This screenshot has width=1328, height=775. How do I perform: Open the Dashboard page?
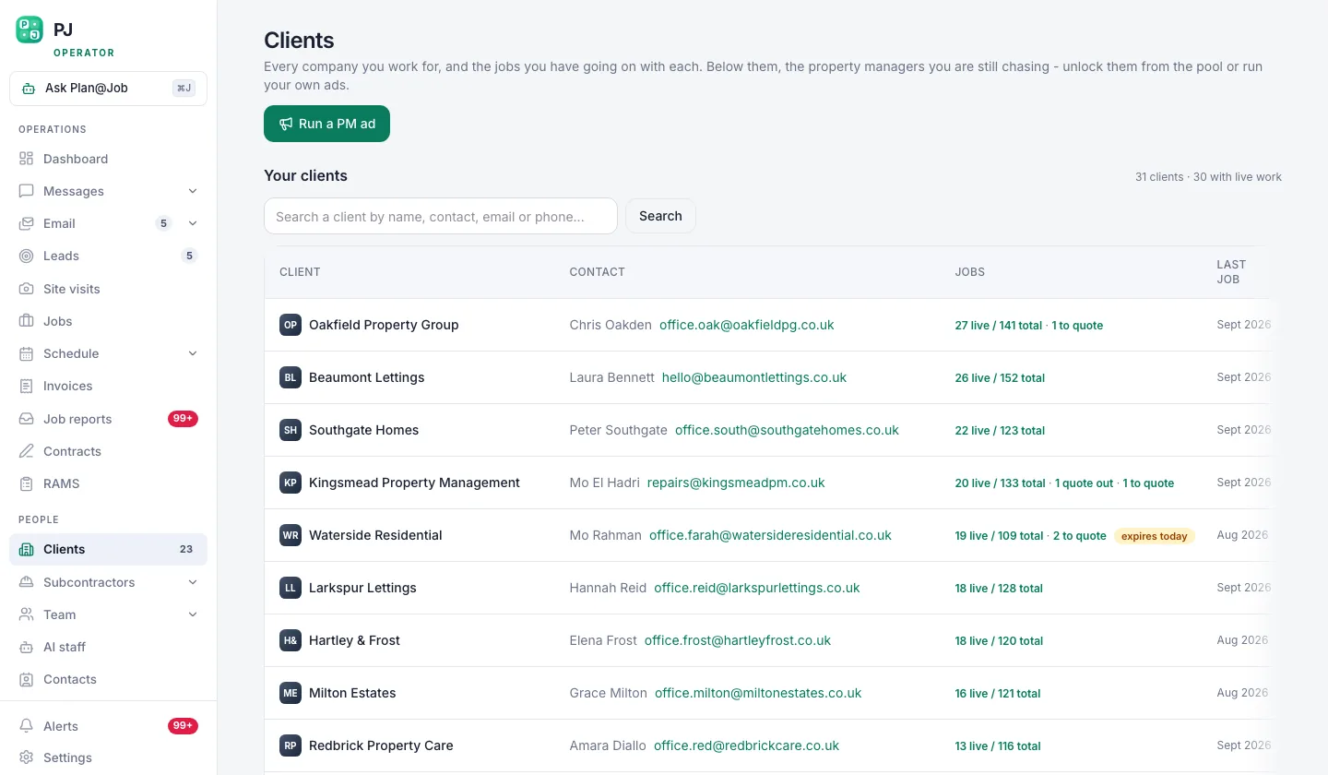tap(108, 159)
